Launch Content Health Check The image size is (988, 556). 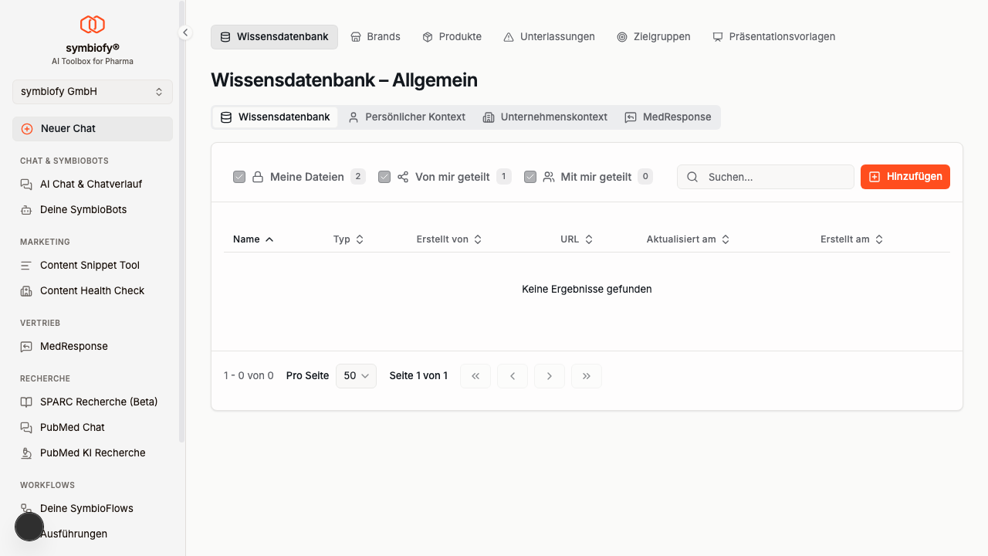pyautogui.click(x=92, y=290)
